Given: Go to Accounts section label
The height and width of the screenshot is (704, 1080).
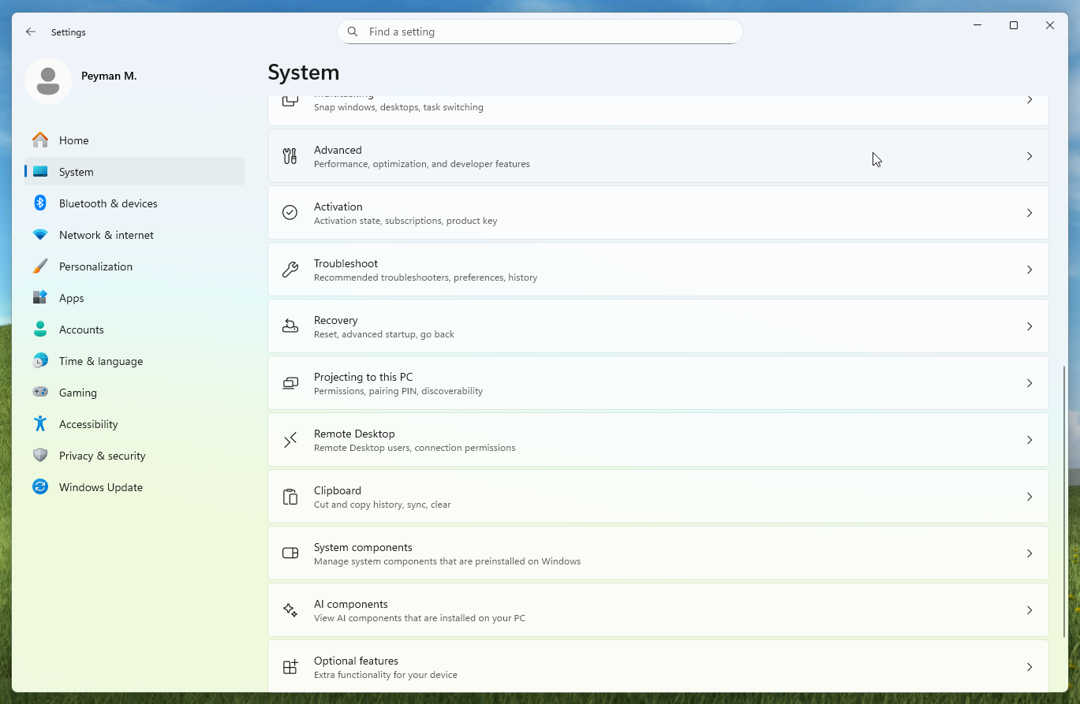Looking at the screenshot, I should tap(81, 330).
